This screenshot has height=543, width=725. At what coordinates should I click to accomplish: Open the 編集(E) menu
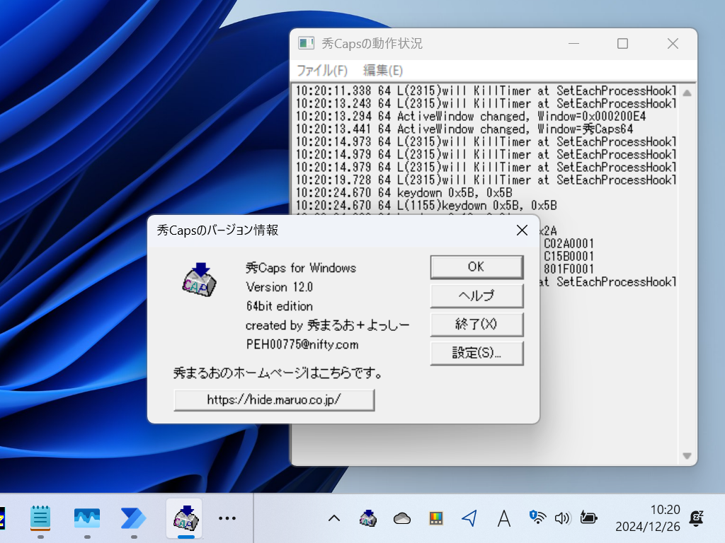click(x=383, y=71)
